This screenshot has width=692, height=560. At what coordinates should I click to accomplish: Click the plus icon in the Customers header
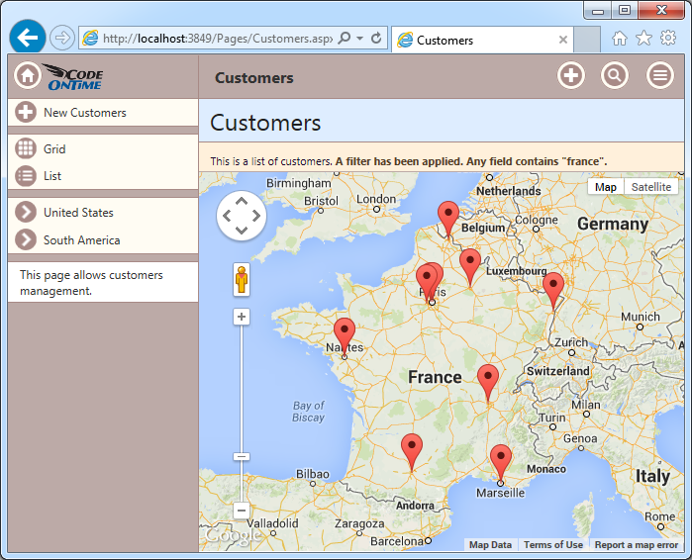coord(571,76)
